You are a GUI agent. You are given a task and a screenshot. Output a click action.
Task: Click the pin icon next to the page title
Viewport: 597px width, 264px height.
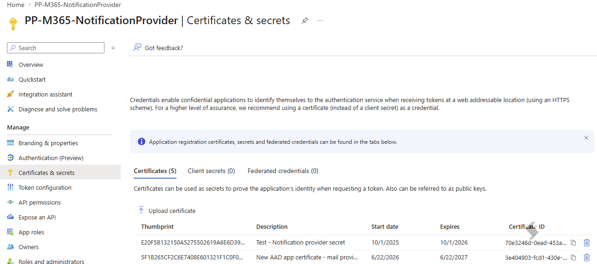[305, 21]
